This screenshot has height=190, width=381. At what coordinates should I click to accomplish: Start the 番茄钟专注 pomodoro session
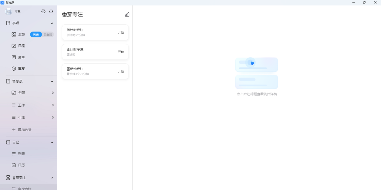click(121, 71)
